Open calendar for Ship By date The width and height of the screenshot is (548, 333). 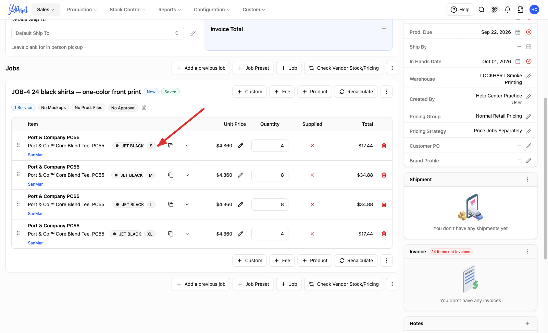click(529, 47)
